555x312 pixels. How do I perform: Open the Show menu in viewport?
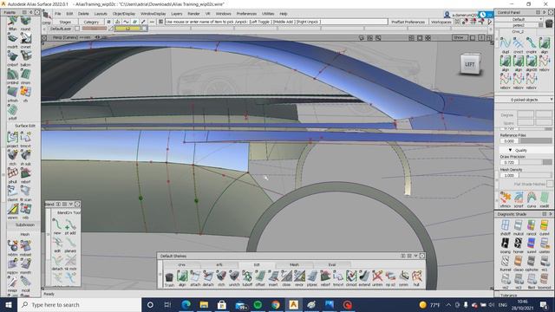[x=459, y=37]
